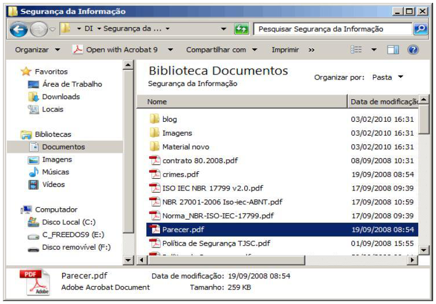Select ISO IEC NBR 17799 v2.0.pdf
The image size is (436, 304).
point(206,188)
